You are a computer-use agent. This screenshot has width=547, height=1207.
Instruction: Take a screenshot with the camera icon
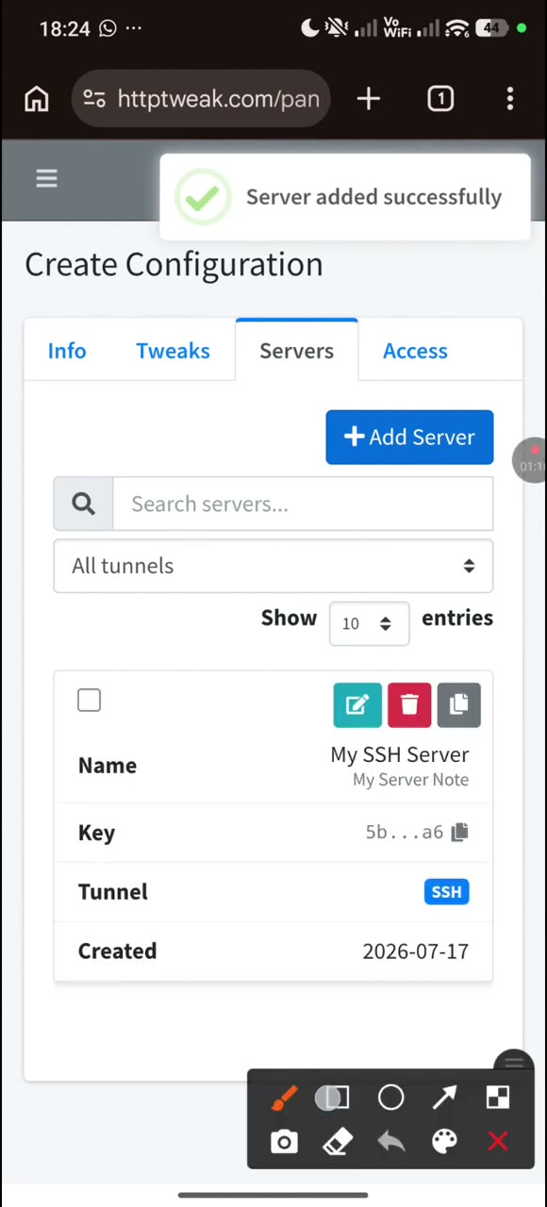(284, 1143)
